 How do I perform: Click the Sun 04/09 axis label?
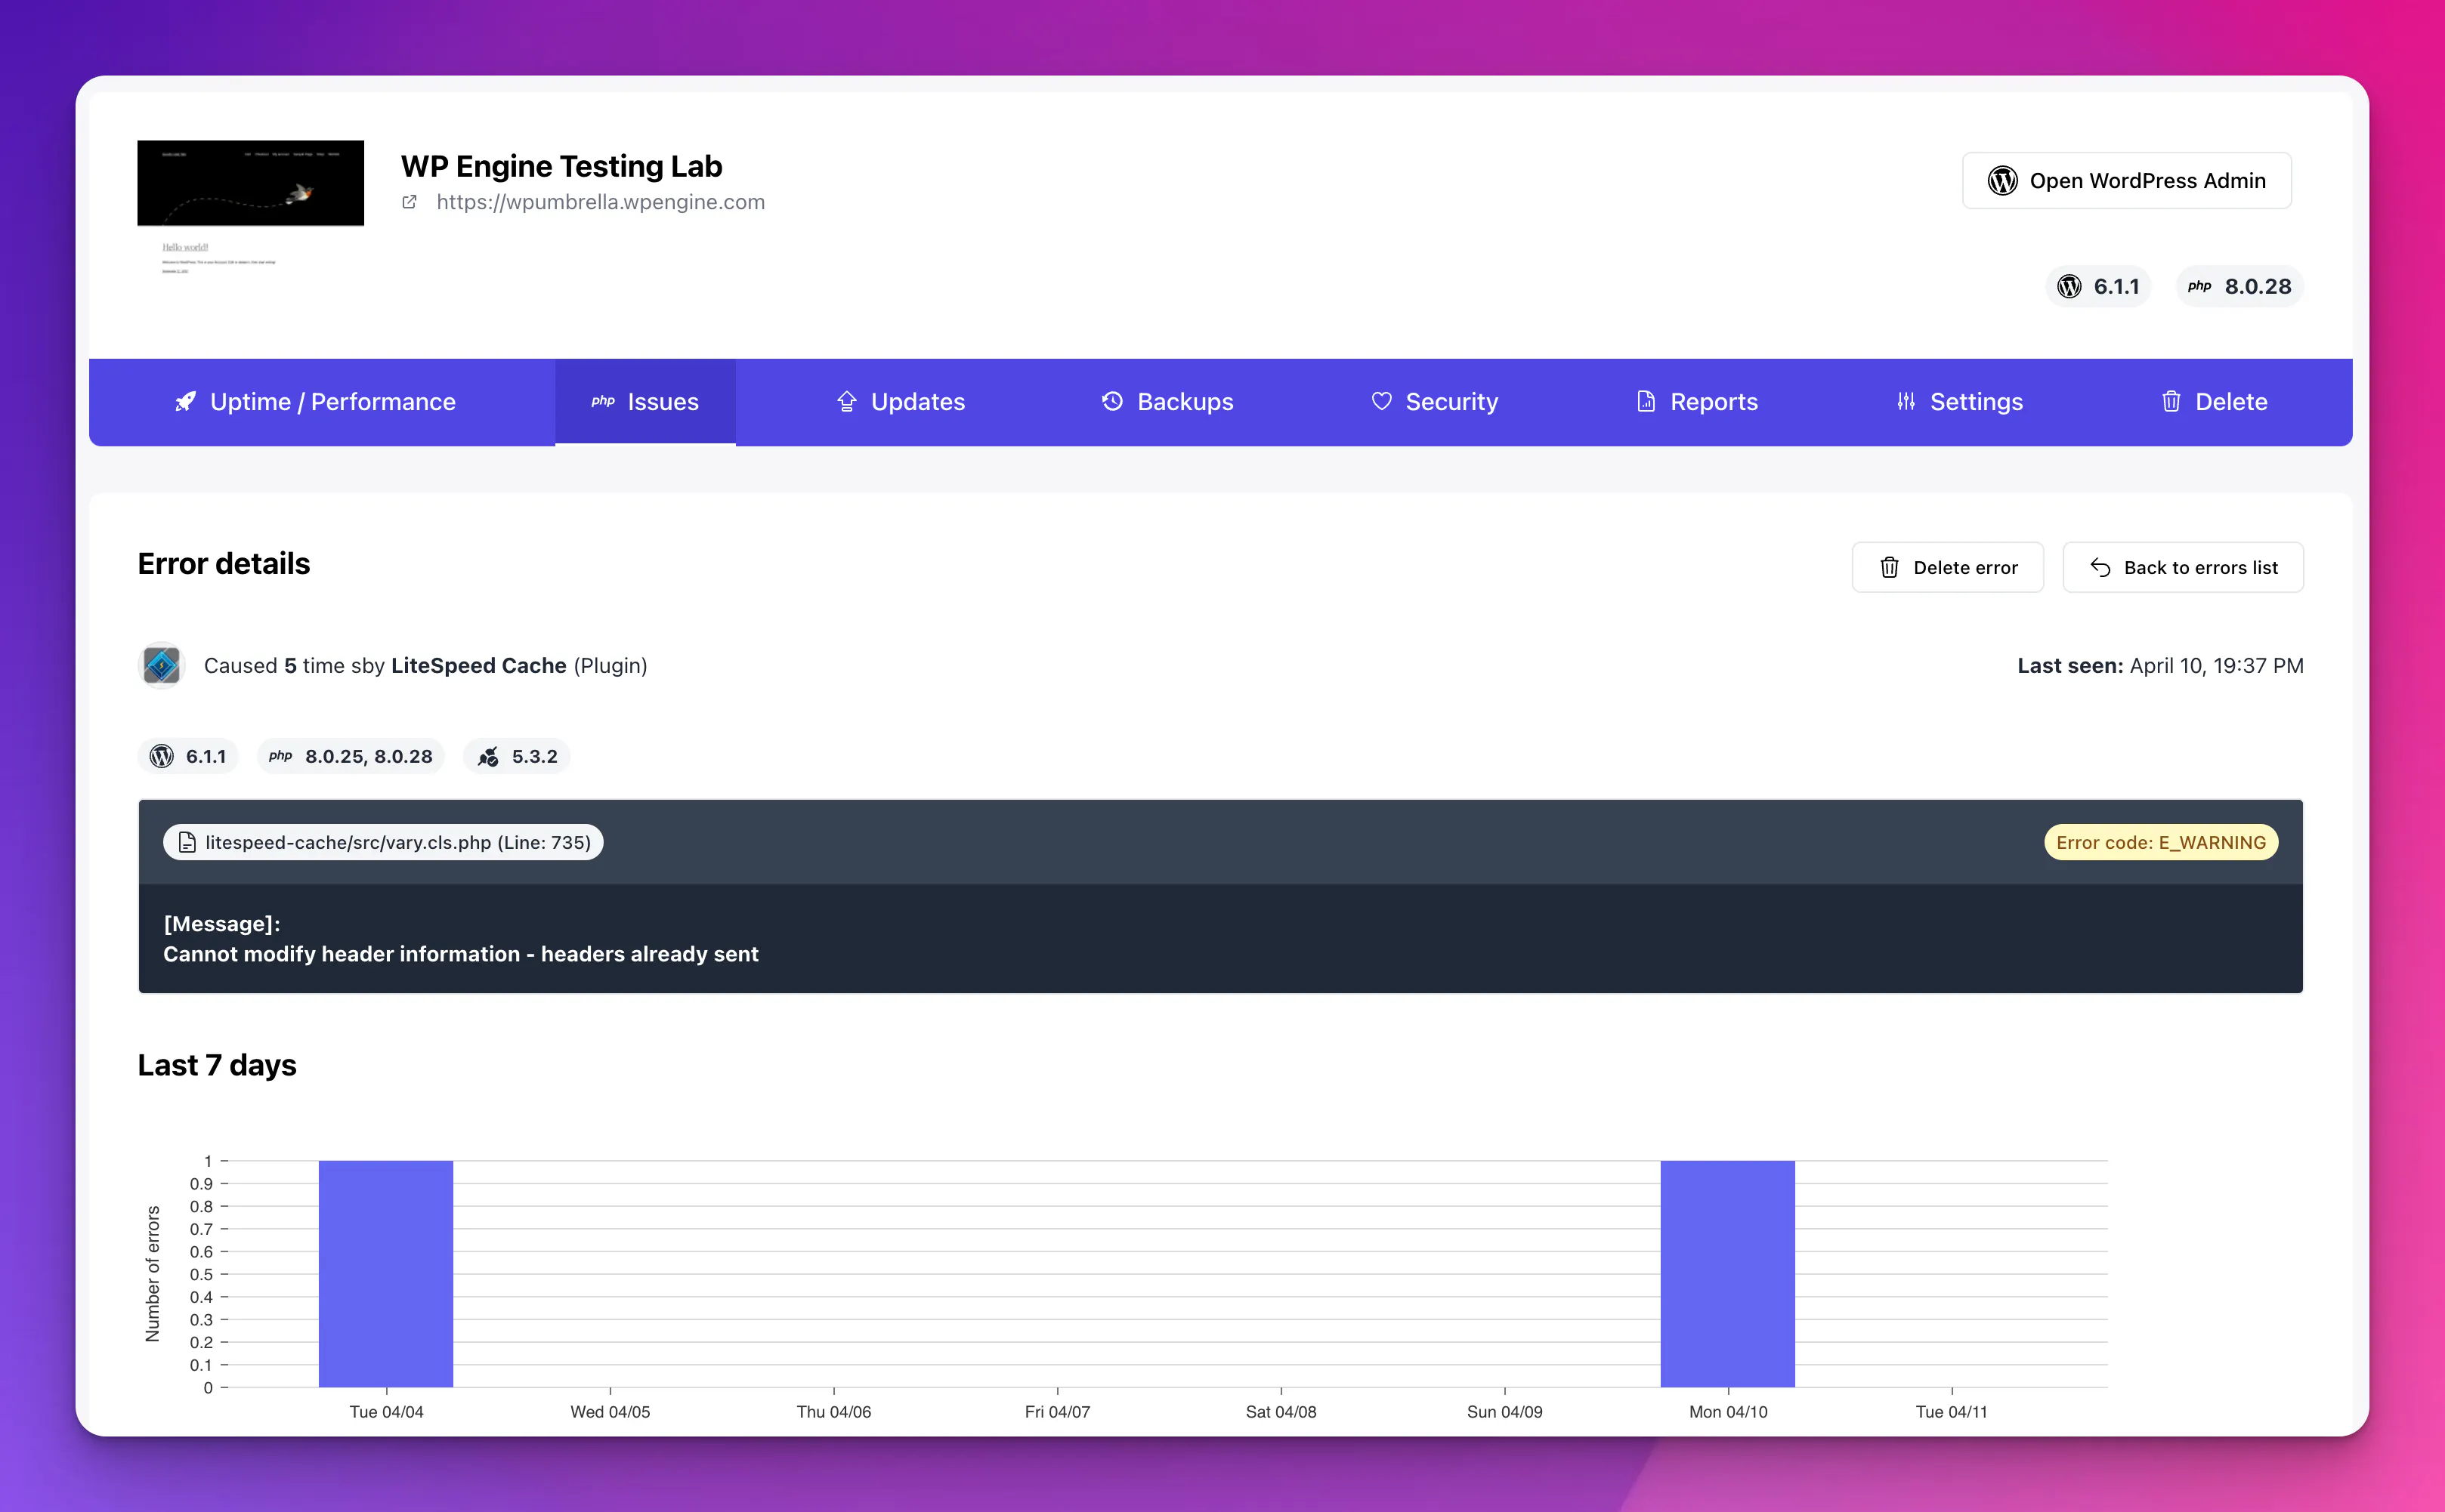pos(1504,1412)
